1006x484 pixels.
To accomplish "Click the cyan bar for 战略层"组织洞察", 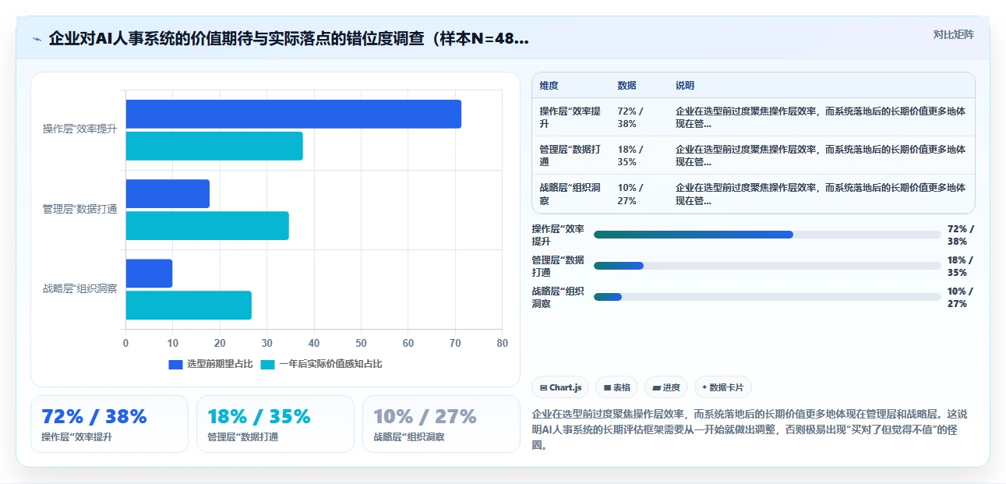I will pos(189,305).
